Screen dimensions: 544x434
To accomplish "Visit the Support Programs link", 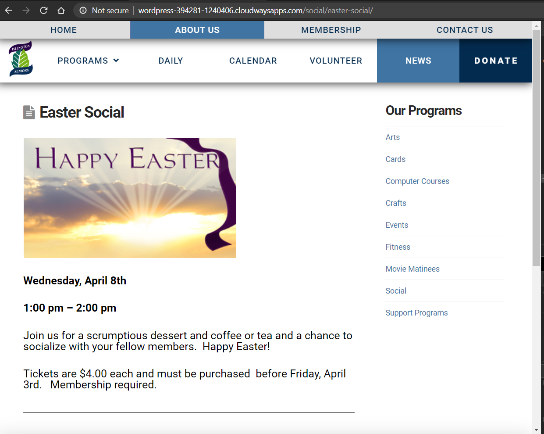I will [416, 313].
